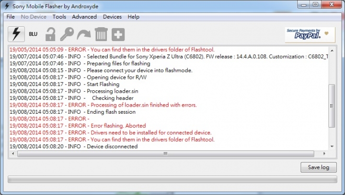Click the 05:08:17 'You can find them' error line
Viewport: 345px width, 195px height.
click(112, 140)
